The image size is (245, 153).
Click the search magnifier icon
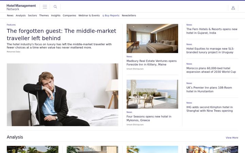coord(55,7)
